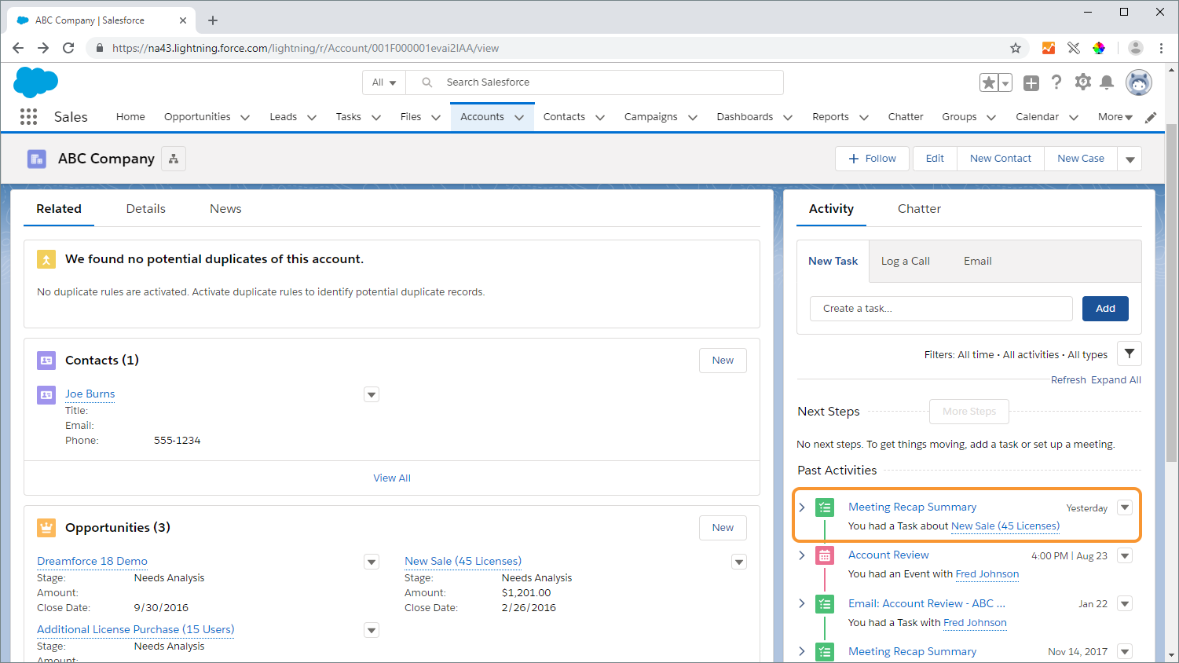
Task: Select the Email activity tab
Action: pos(977,262)
